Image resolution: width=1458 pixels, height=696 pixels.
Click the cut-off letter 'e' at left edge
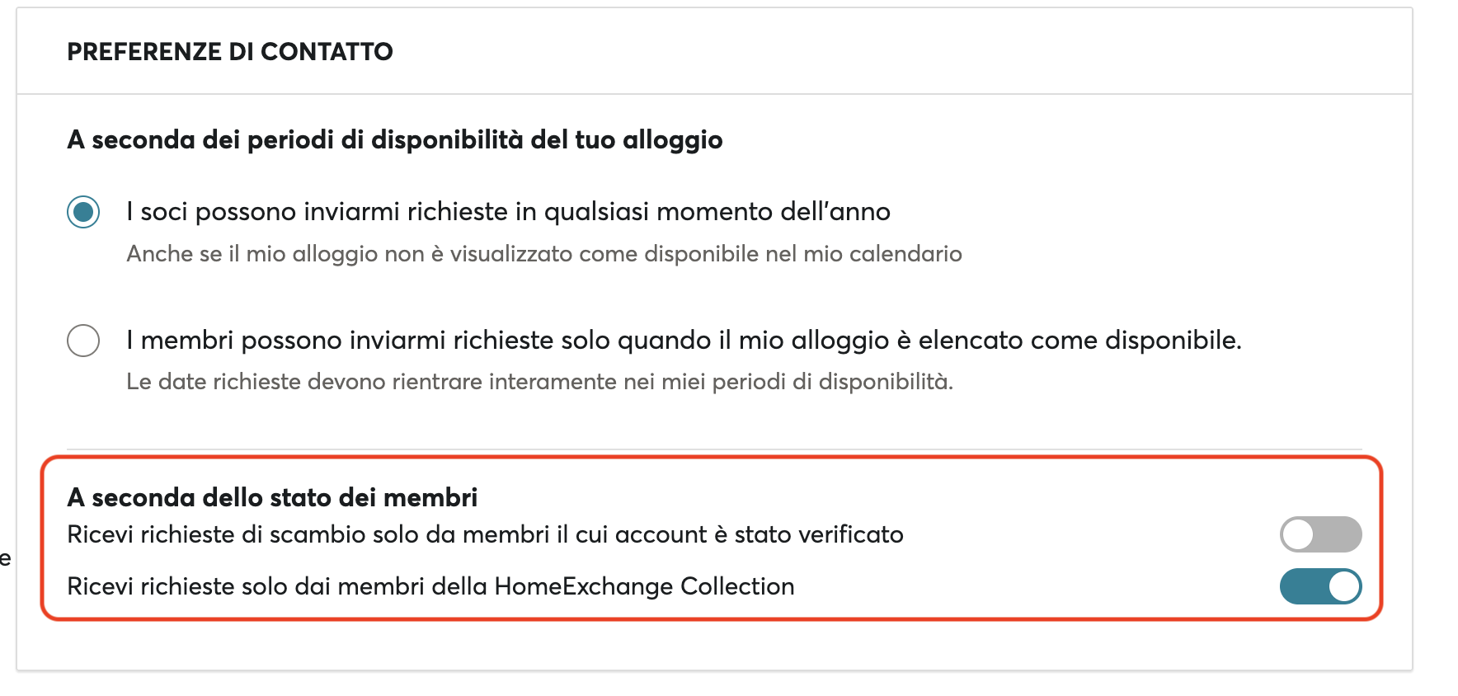tap(5, 559)
